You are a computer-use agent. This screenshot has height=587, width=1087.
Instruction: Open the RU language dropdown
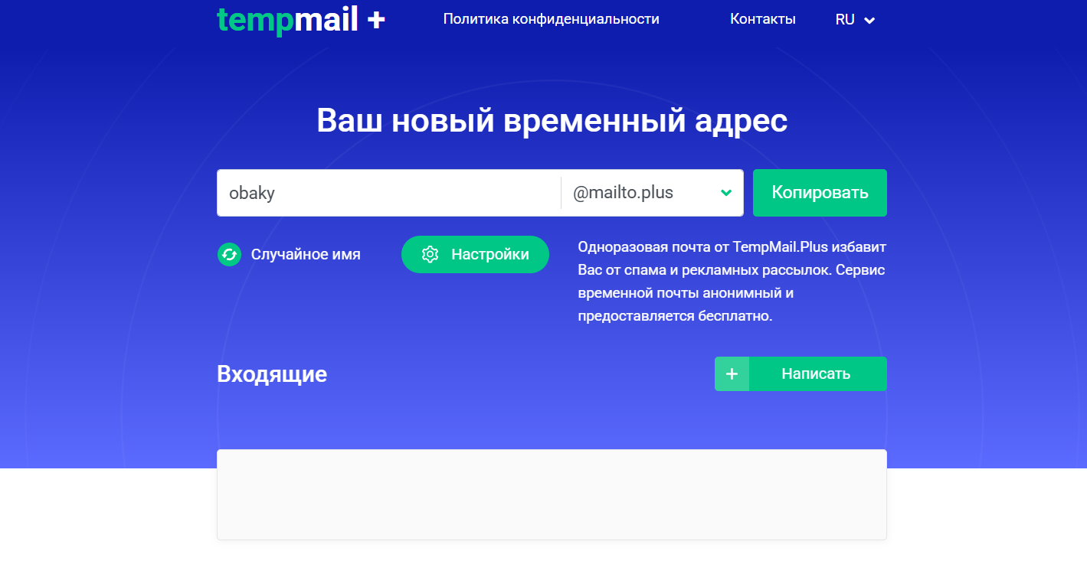854,19
